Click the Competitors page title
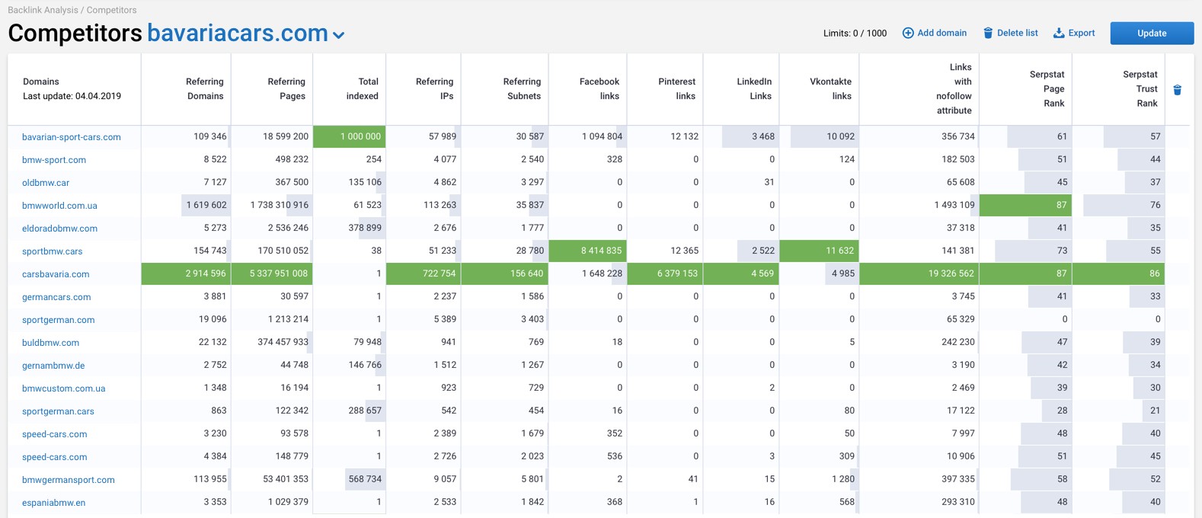The height and width of the screenshot is (518, 1202). [75, 34]
